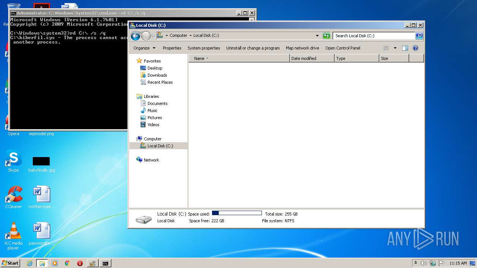
Task: Click the Skype desktop shortcut
Action: click(x=13, y=161)
